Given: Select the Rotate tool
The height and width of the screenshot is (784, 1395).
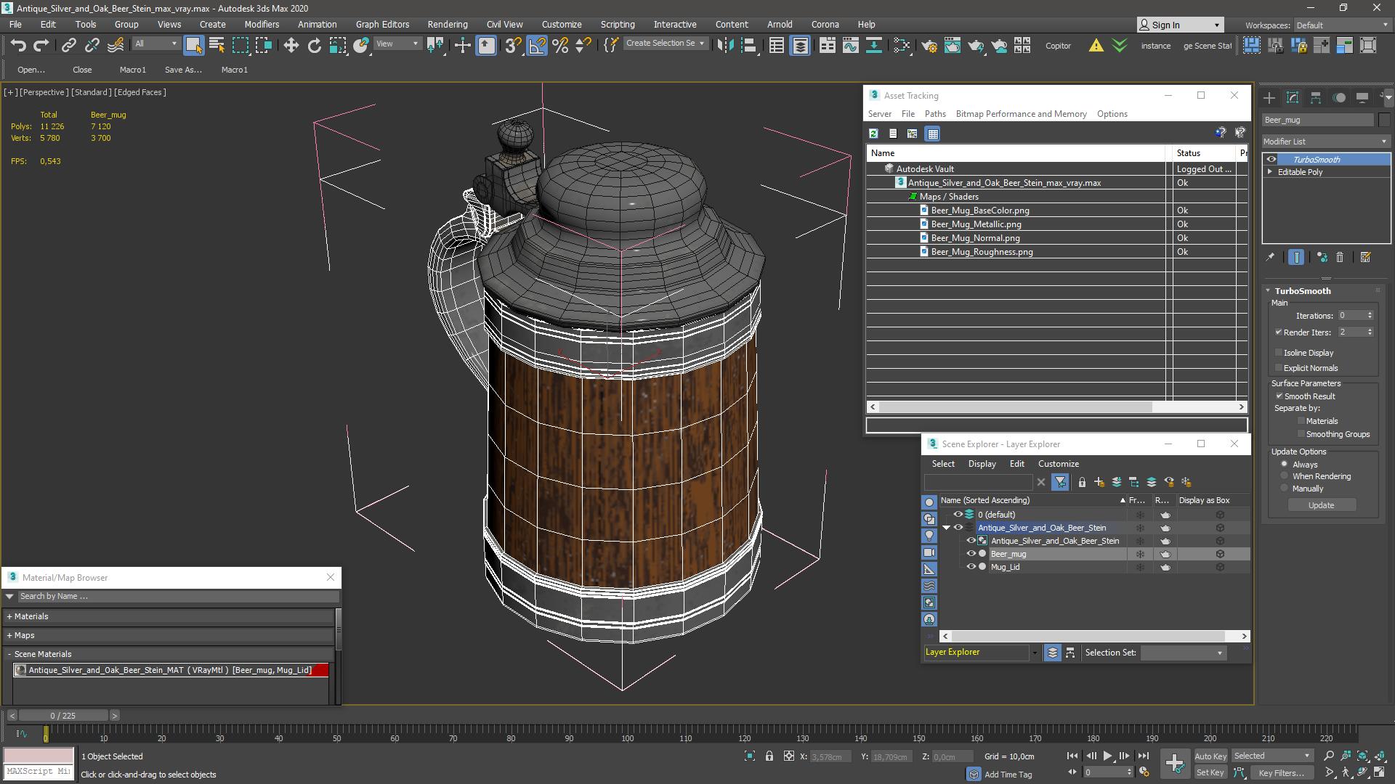Looking at the screenshot, I should pos(314,46).
